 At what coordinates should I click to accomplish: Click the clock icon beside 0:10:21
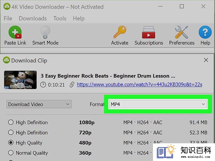tap(43, 84)
